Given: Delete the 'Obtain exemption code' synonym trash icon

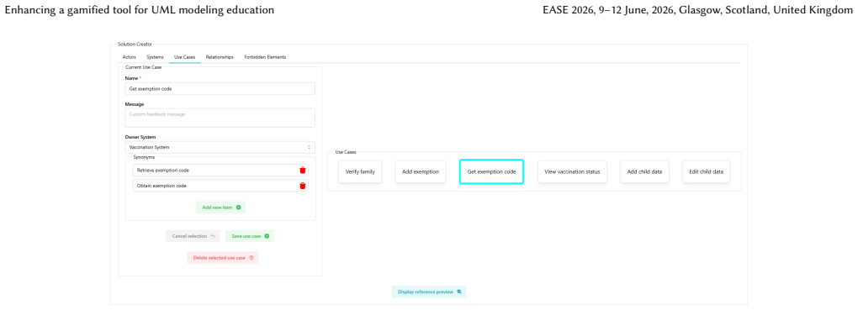Looking at the screenshot, I should (x=303, y=186).
